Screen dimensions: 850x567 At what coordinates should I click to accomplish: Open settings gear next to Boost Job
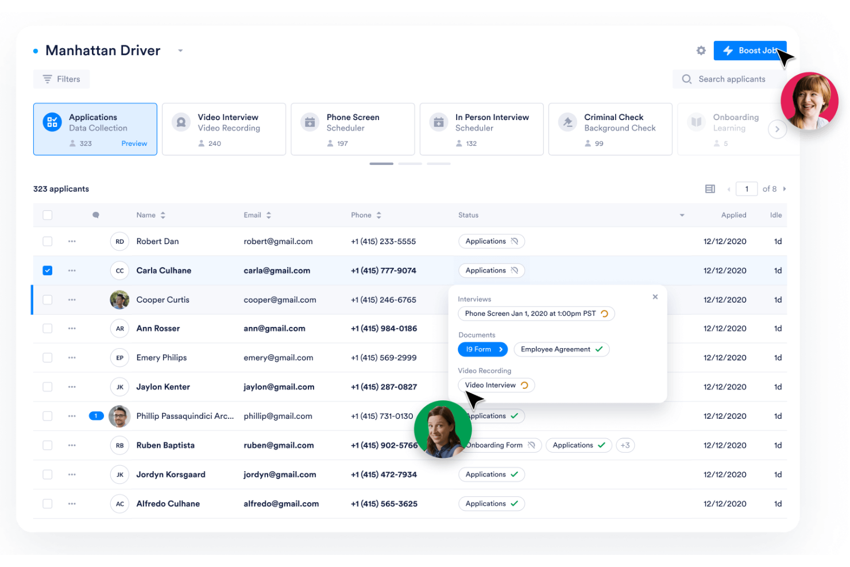point(701,51)
